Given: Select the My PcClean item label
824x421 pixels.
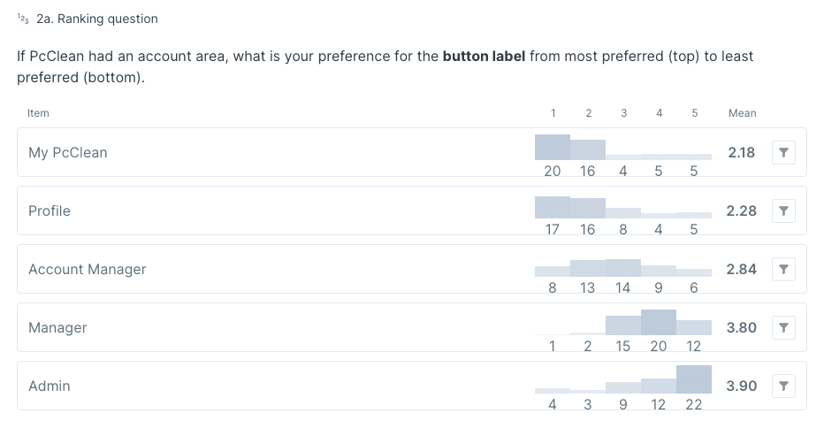Looking at the screenshot, I should pyautogui.click(x=68, y=152).
